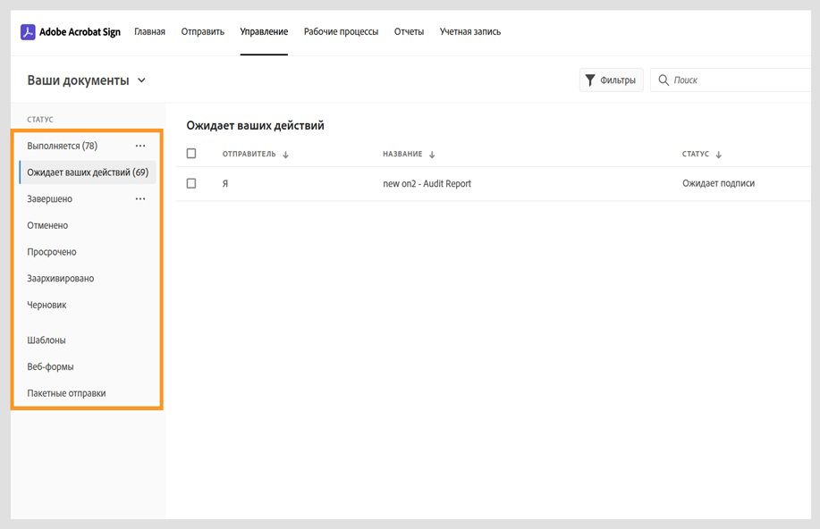Screen dimensions: 820x529
Task: Click the Adobe Acrobat Sign logo icon
Action: (28, 32)
